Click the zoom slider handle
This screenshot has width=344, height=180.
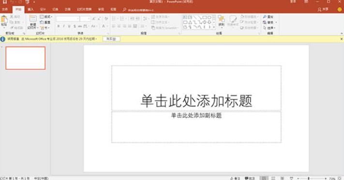pos(309,178)
